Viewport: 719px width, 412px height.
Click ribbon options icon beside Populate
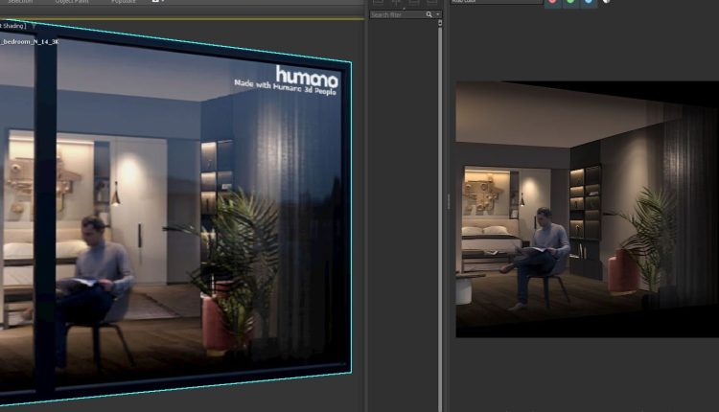tap(157, 3)
